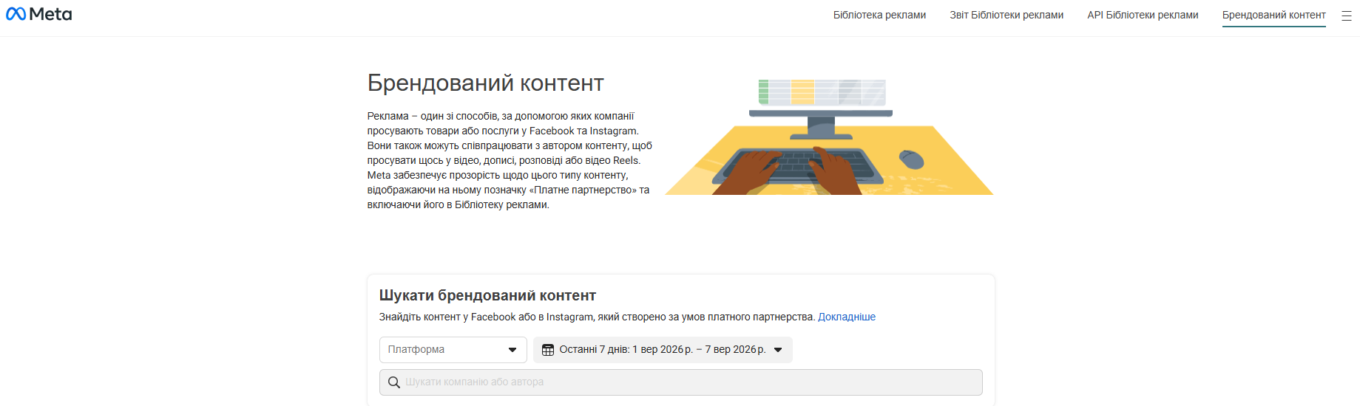The height and width of the screenshot is (406, 1360).
Task: Click the magnifying glass search icon
Action: 394,382
